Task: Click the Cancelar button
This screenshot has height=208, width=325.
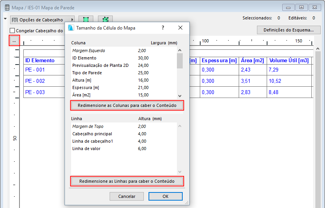Action: [x=127, y=196]
